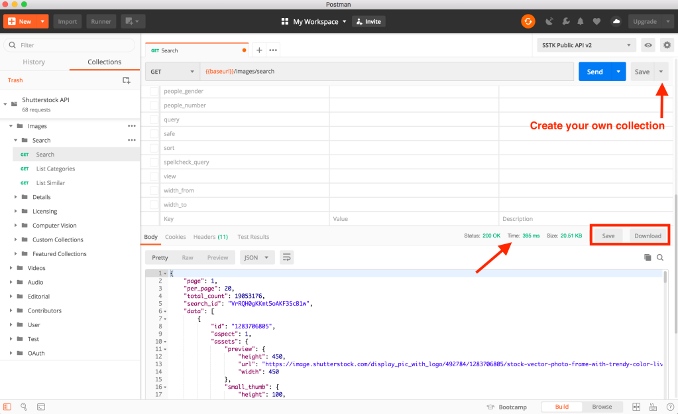Viewport: 678px width, 414px height.
Task: Open the Cookies response tab
Action: [x=175, y=237]
